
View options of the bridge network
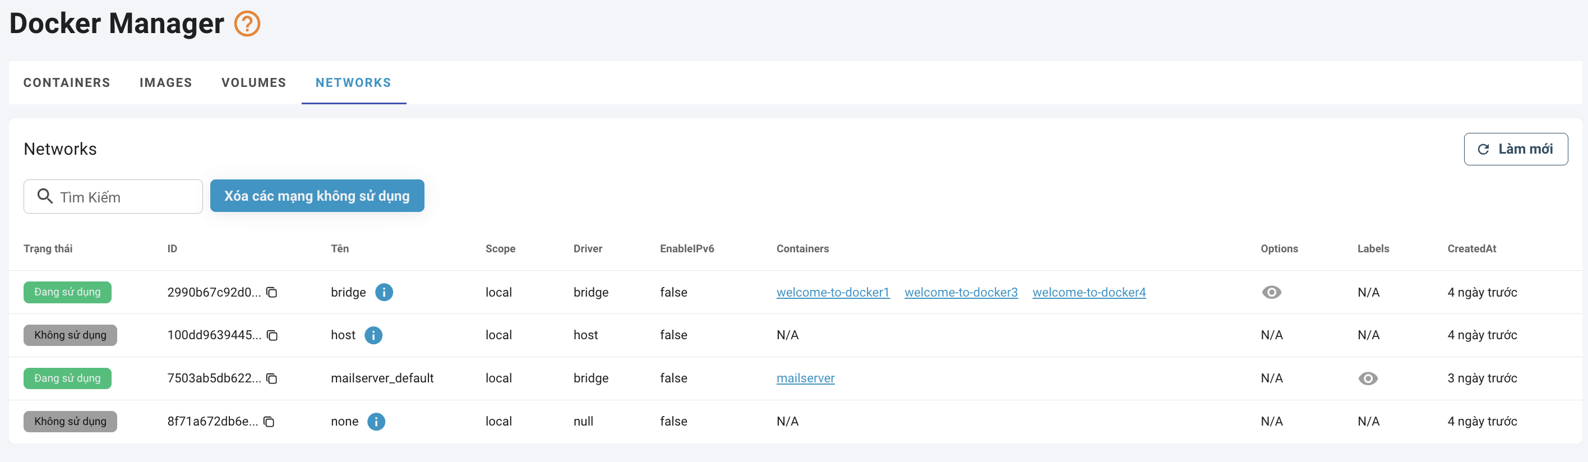coord(1271,292)
